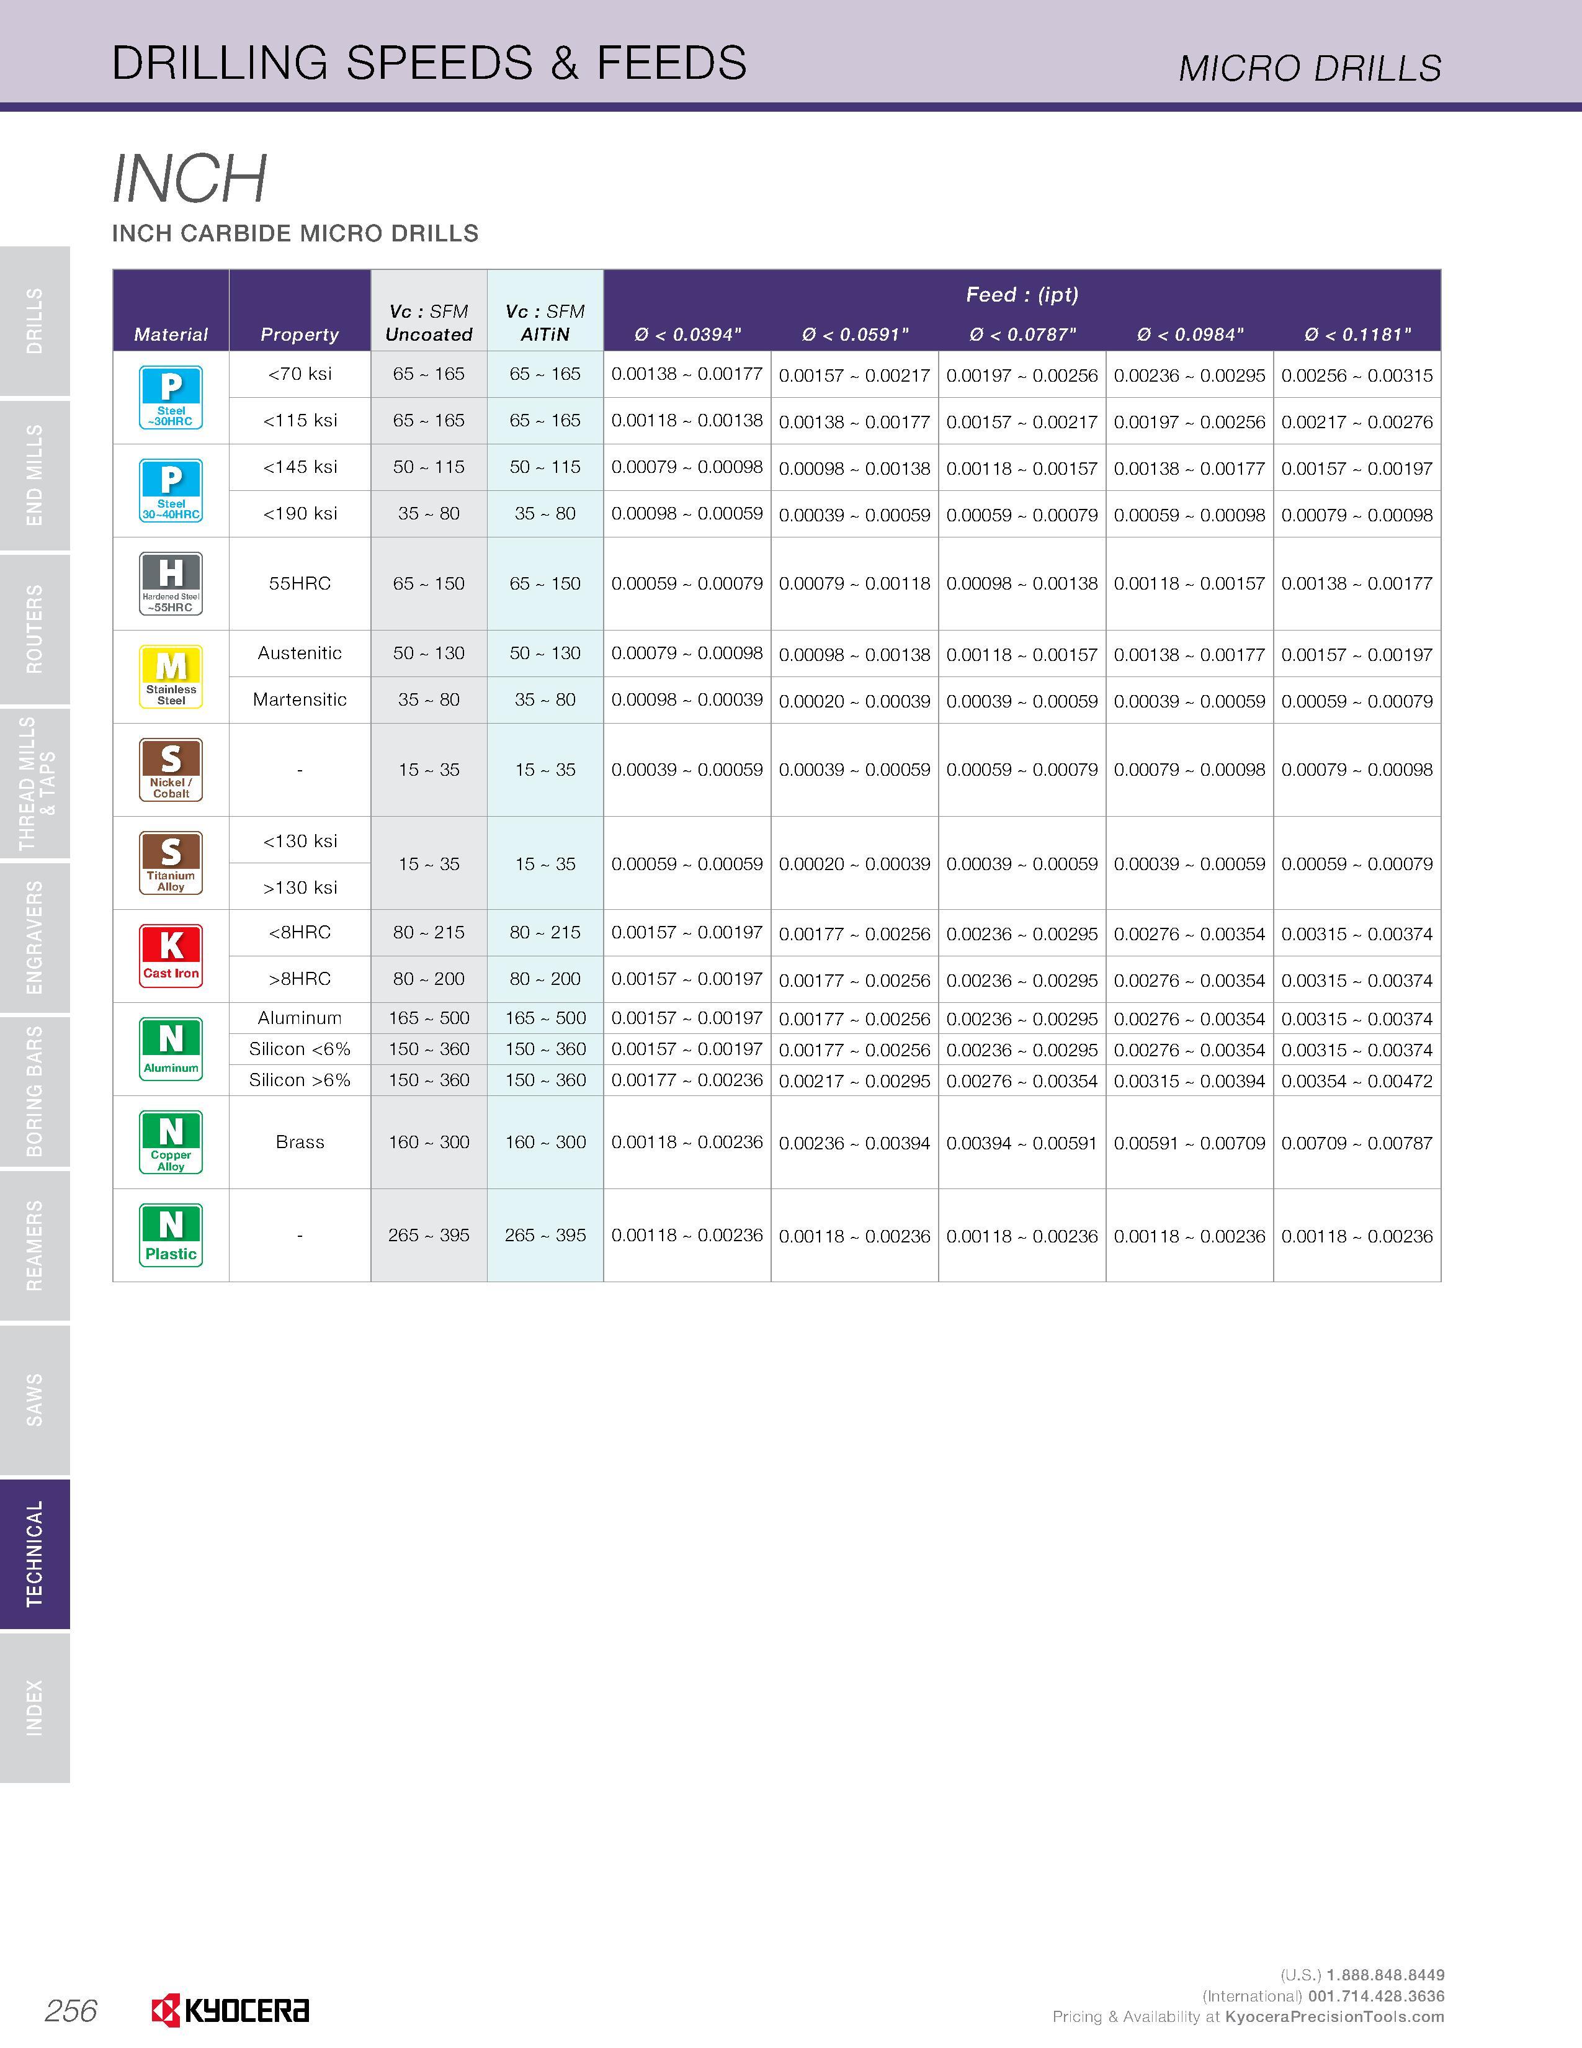Click the S Nickel / Cobalt icon
This screenshot has height=2048, width=1582.
(x=171, y=770)
